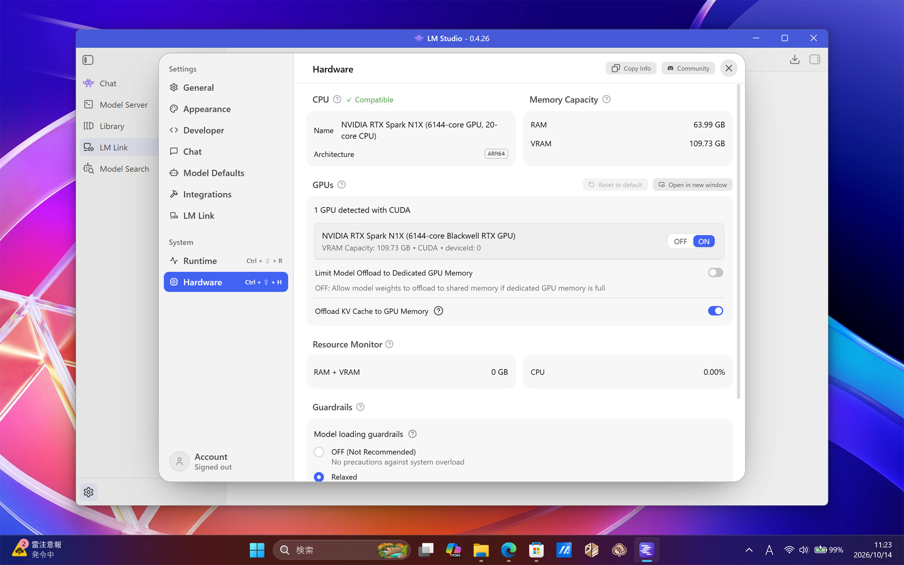Toggle the right panel icon beside downloads
The height and width of the screenshot is (565, 904).
(815, 59)
